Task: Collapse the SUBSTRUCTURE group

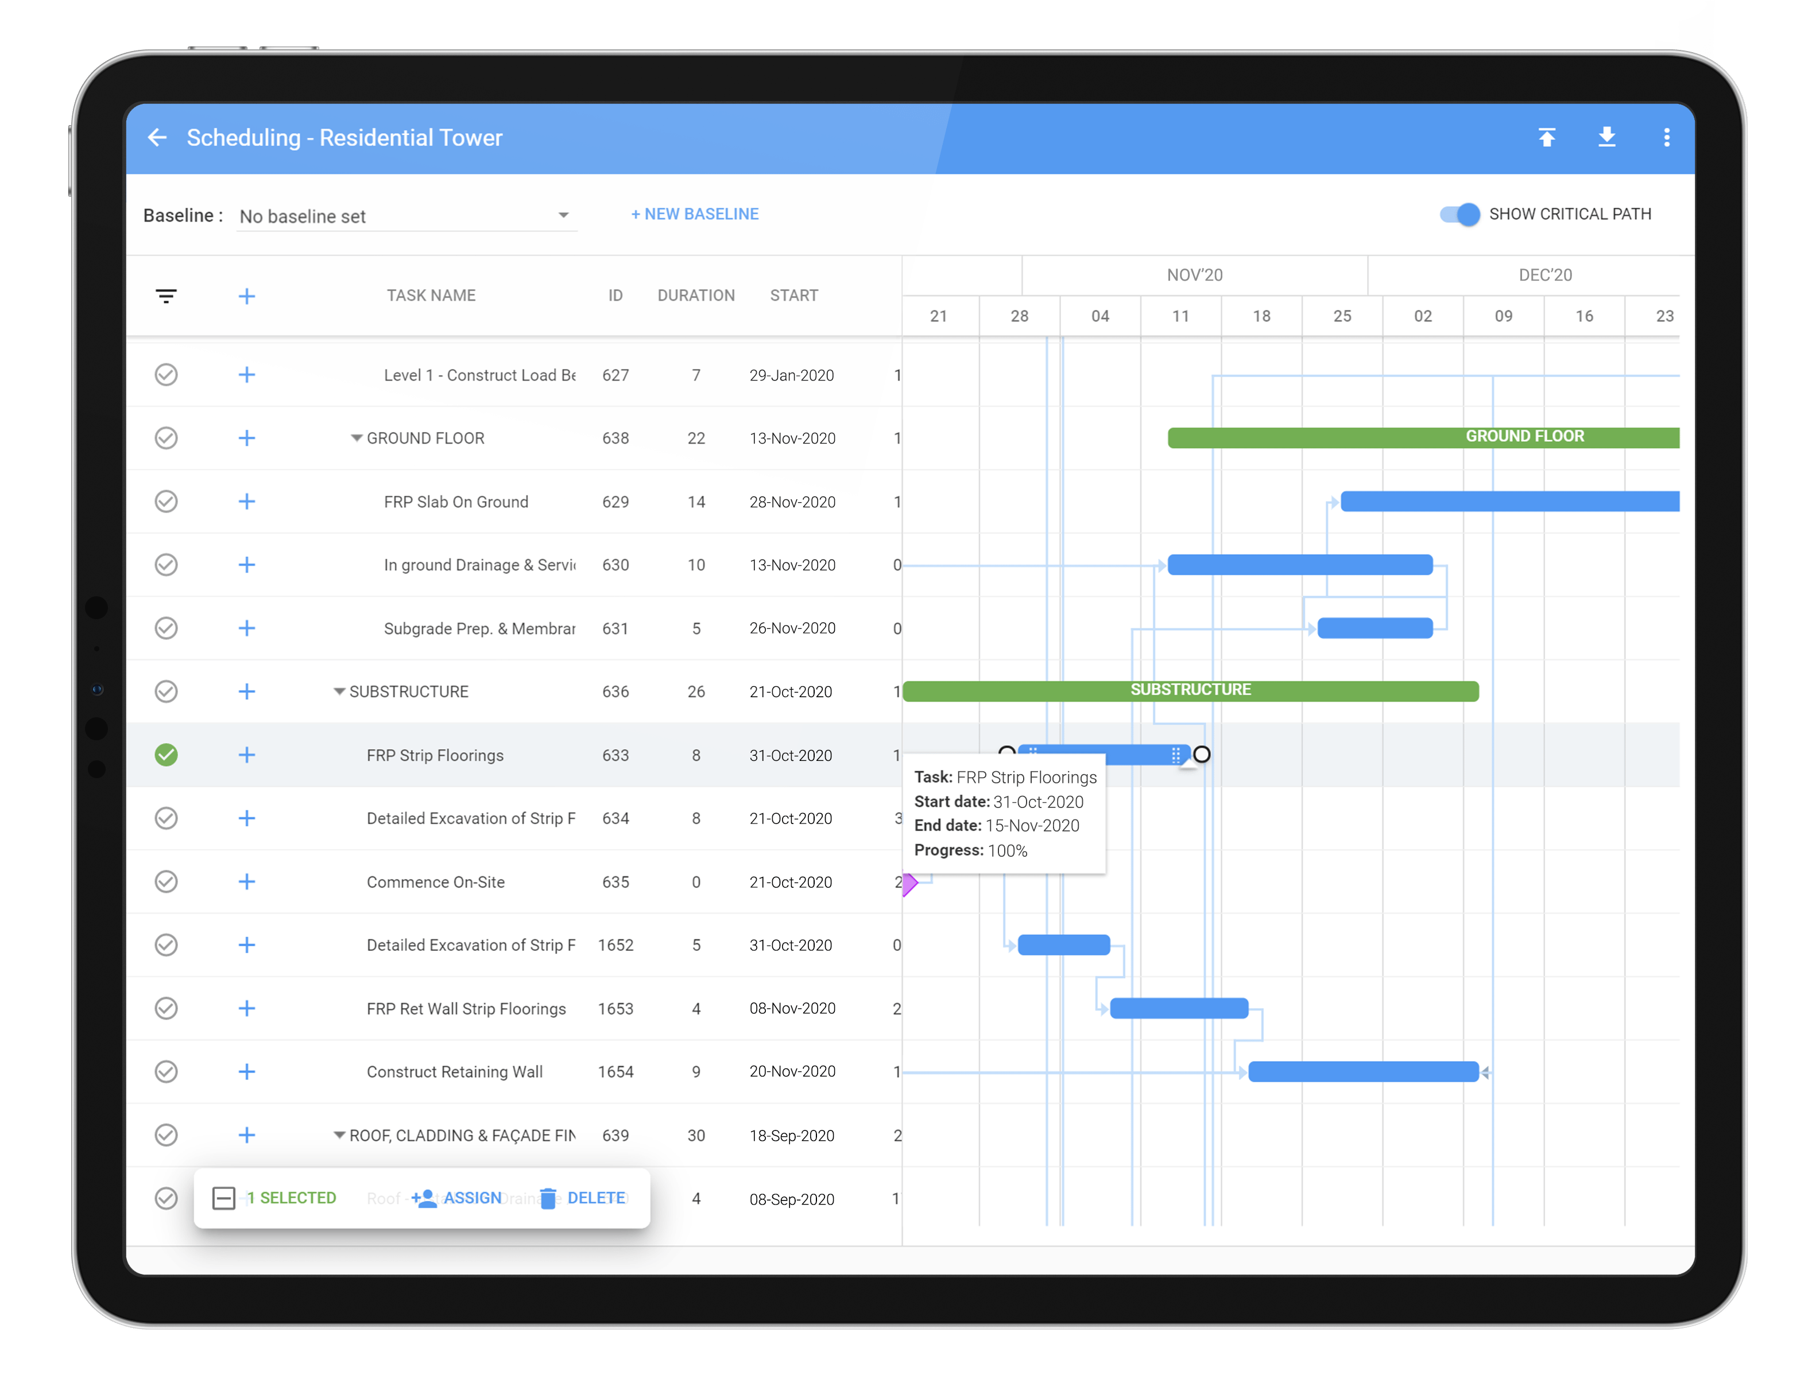Action: pos(339,692)
